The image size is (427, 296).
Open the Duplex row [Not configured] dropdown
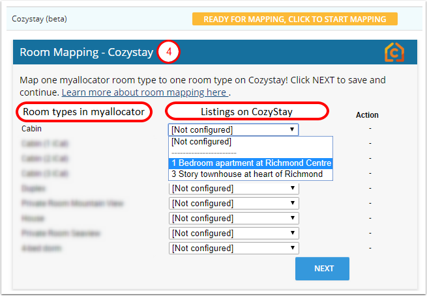coord(234,188)
